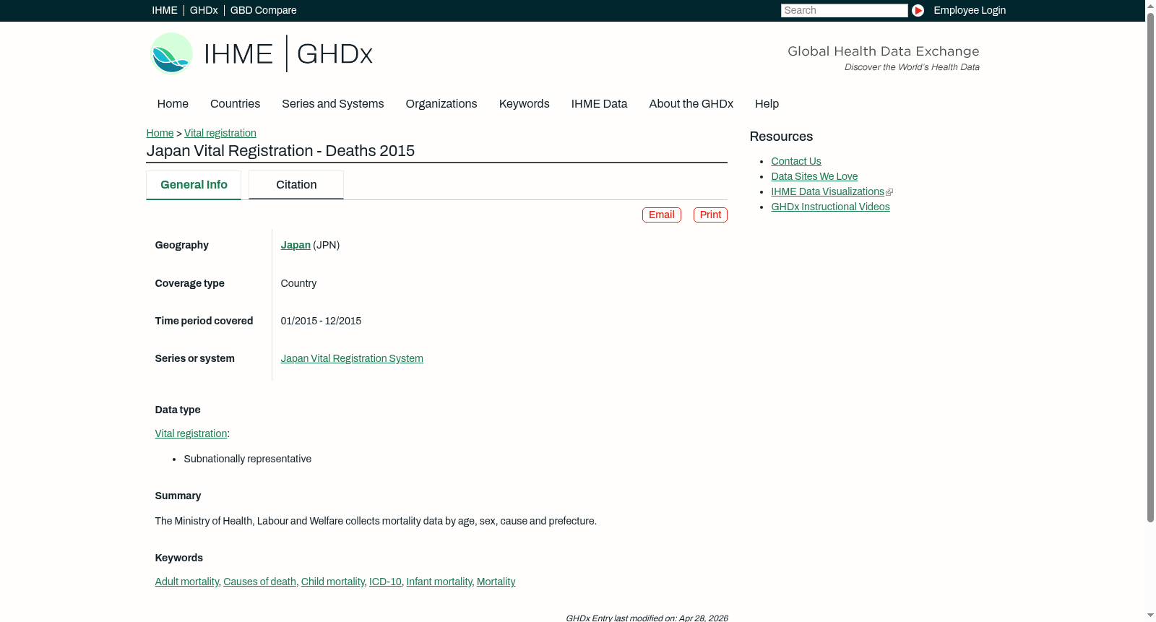The width and height of the screenshot is (1156, 622).
Task: Open the IHME link in top bar
Action: (x=165, y=10)
